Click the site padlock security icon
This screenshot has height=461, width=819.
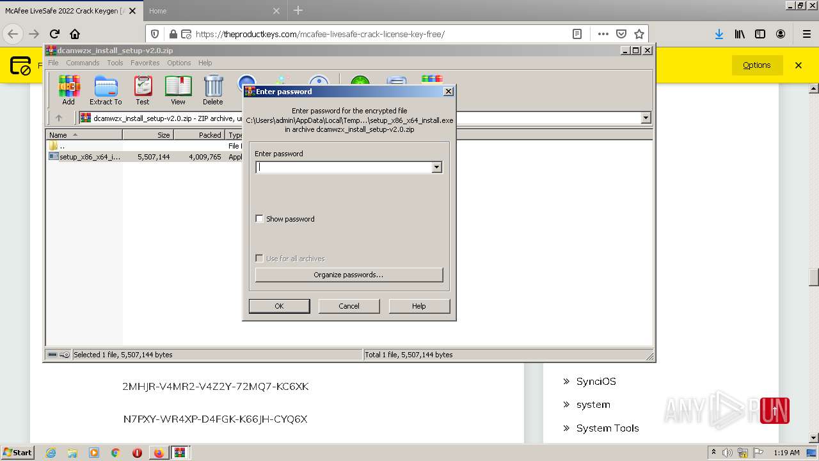coord(173,34)
